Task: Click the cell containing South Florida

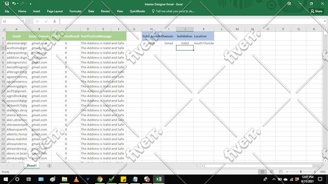Action: (x=204, y=43)
